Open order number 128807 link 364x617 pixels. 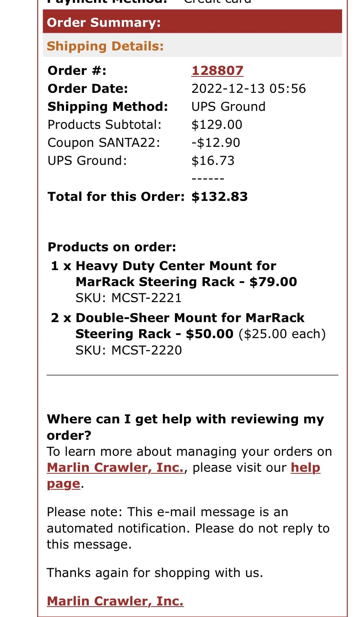pyautogui.click(x=217, y=70)
